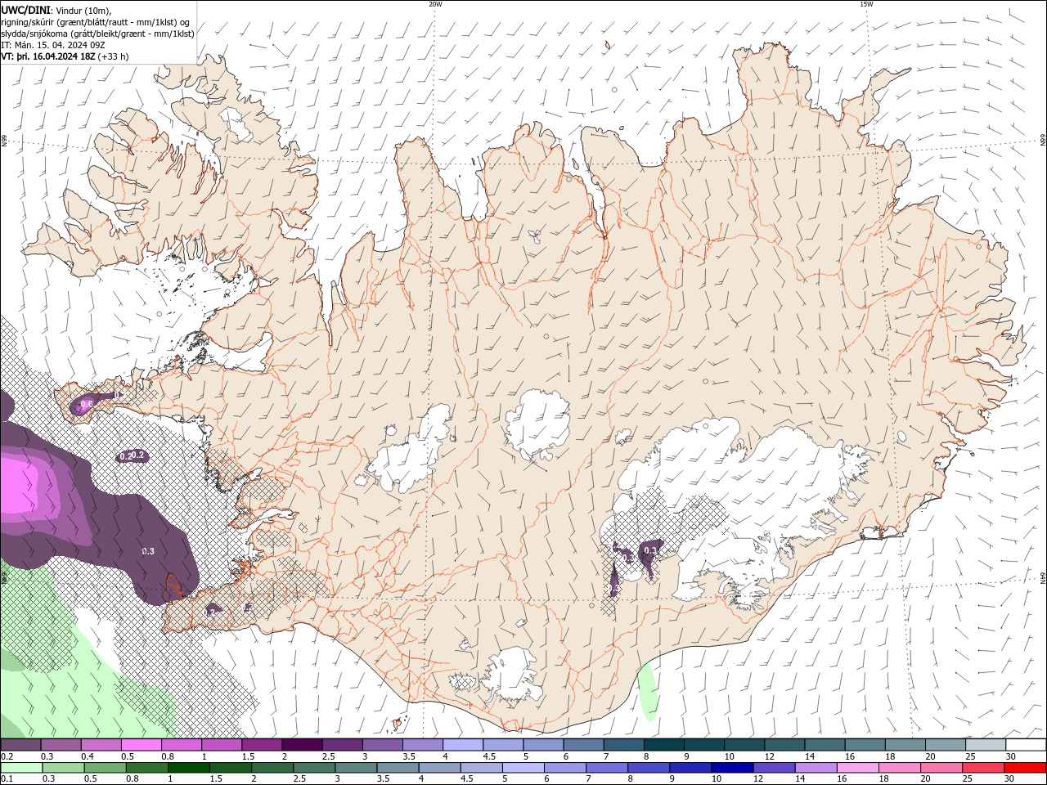Select the 'VT: þri. 16.04.2024 18Z' valid time
This screenshot has height=785, width=1047.
[48, 57]
